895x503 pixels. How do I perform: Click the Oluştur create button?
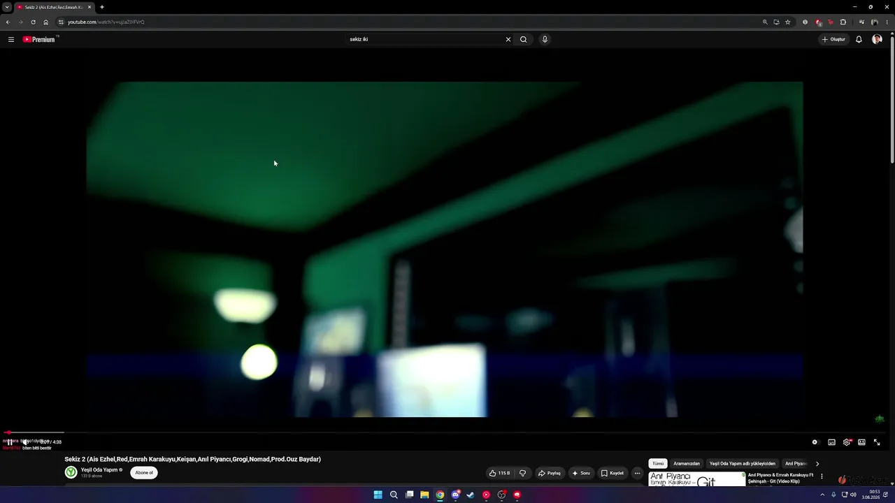834,39
